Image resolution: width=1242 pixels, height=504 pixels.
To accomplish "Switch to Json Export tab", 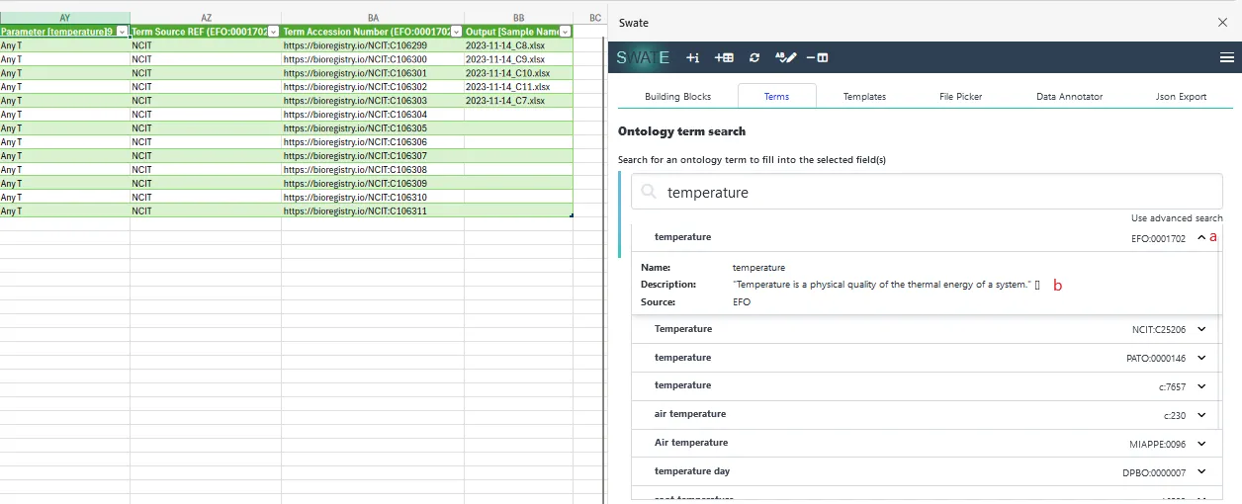I will click(x=1181, y=97).
